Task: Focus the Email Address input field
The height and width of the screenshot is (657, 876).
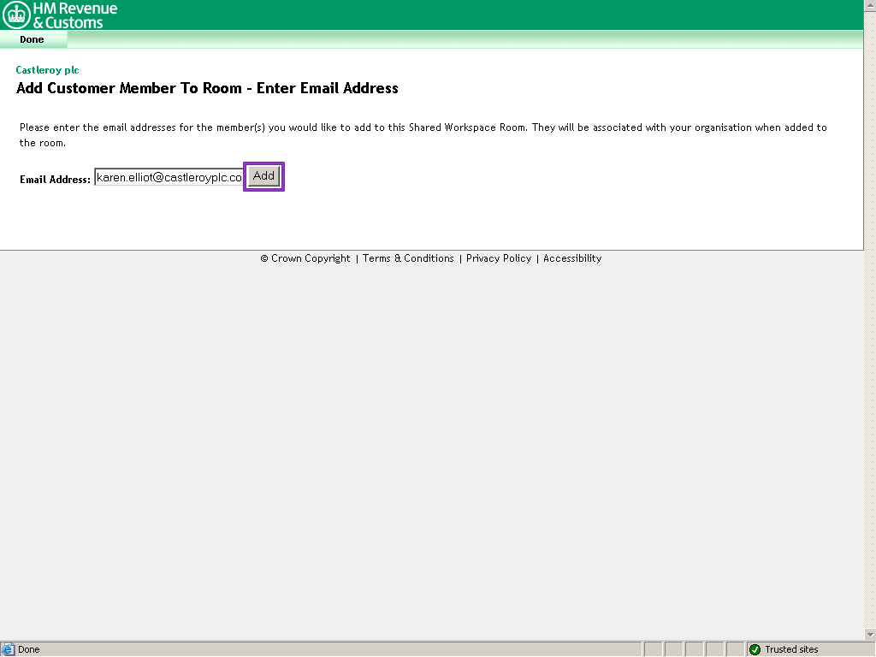Action: point(169,178)
